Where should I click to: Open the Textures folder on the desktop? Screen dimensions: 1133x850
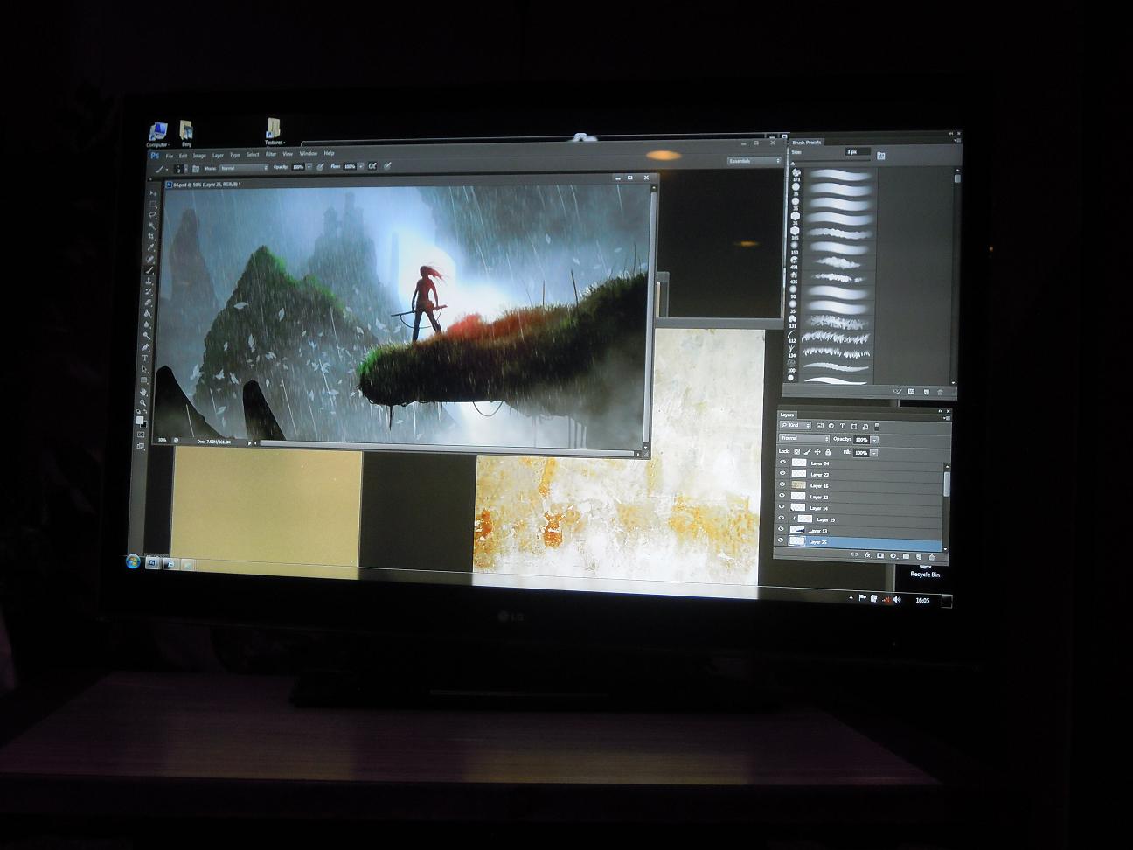tap(274, 131)
